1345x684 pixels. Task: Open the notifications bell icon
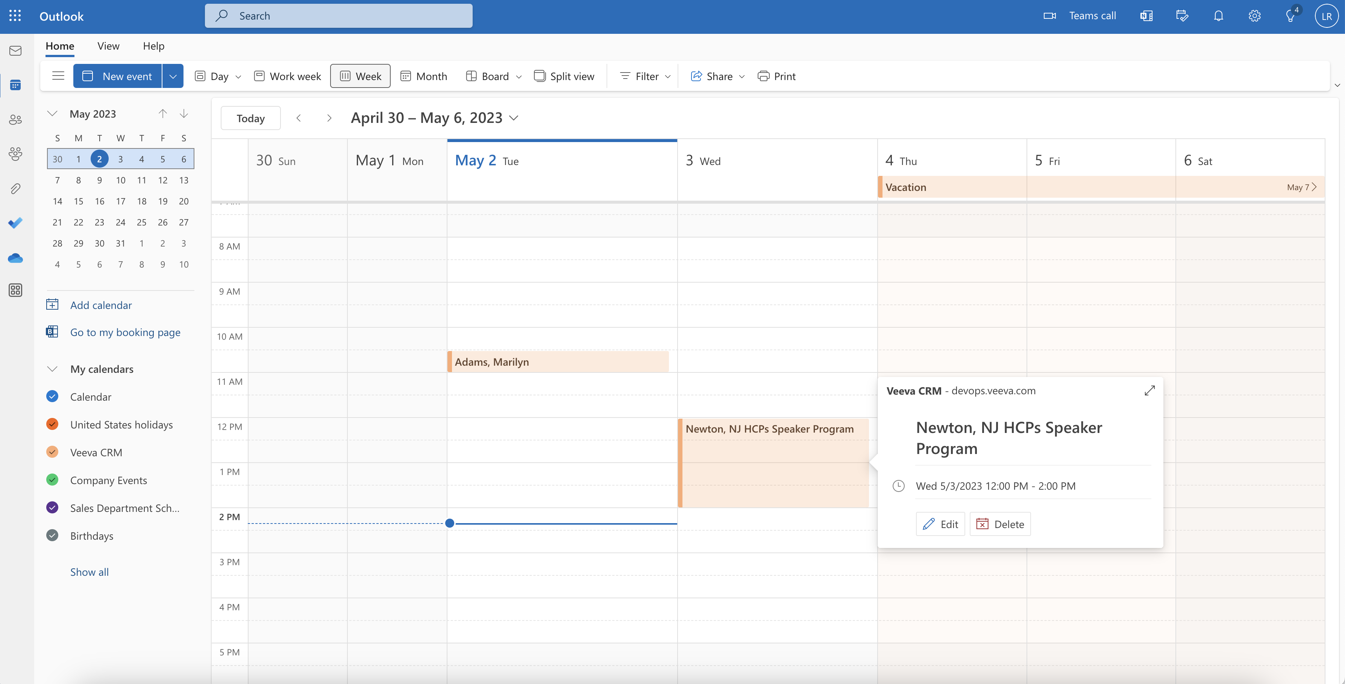point(1218,16)
